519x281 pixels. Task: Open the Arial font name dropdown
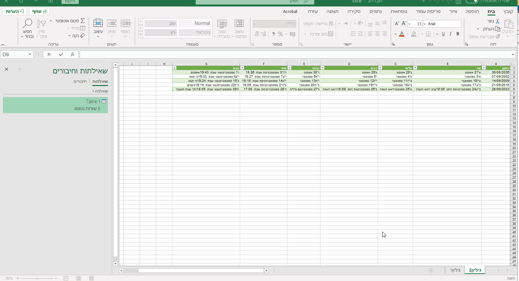tap(425, 24)
